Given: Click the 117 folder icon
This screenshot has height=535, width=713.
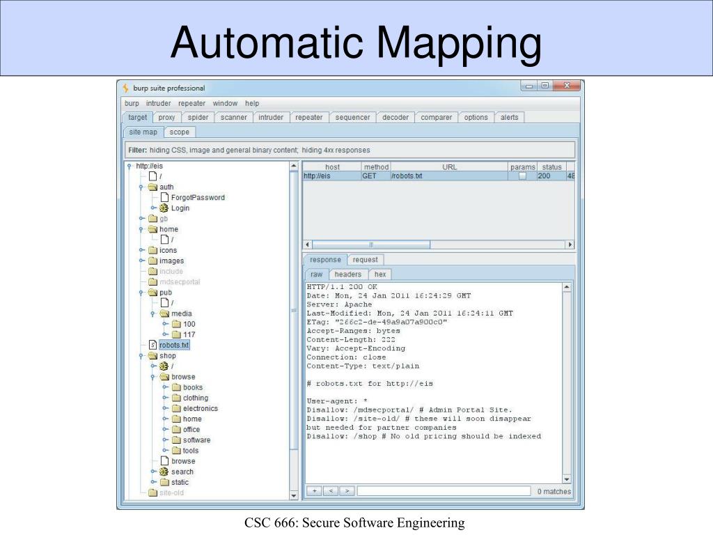Looking at the screenshot, I should point(176,334).
